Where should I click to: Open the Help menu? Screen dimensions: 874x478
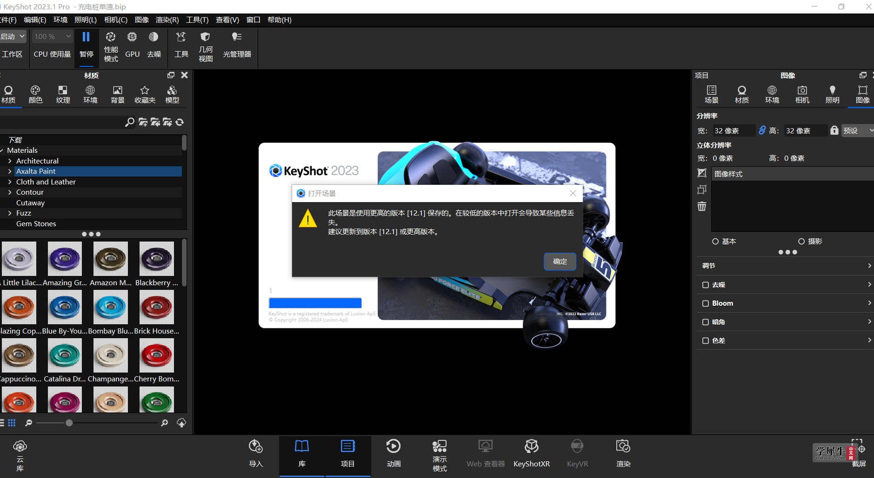[x=280, y=20]
